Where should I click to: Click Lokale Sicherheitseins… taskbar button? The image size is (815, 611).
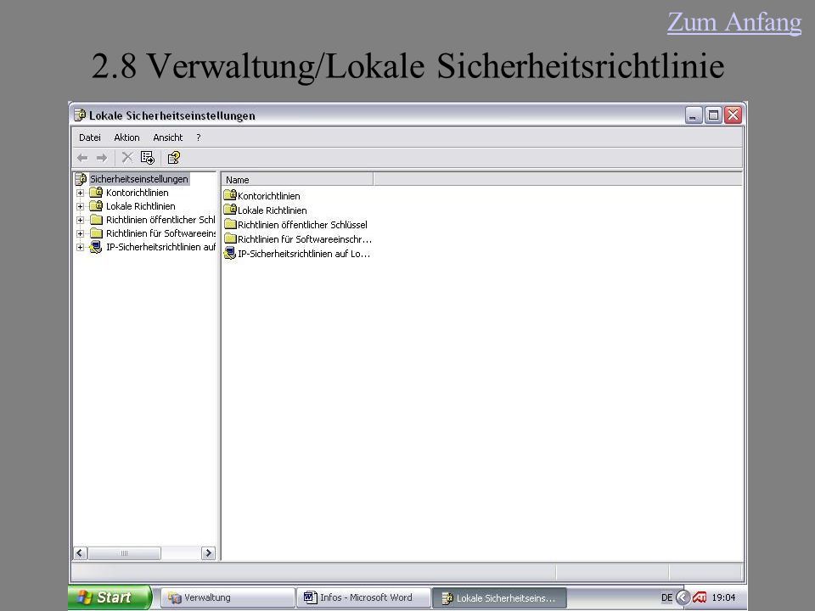[x=499, y=598]
